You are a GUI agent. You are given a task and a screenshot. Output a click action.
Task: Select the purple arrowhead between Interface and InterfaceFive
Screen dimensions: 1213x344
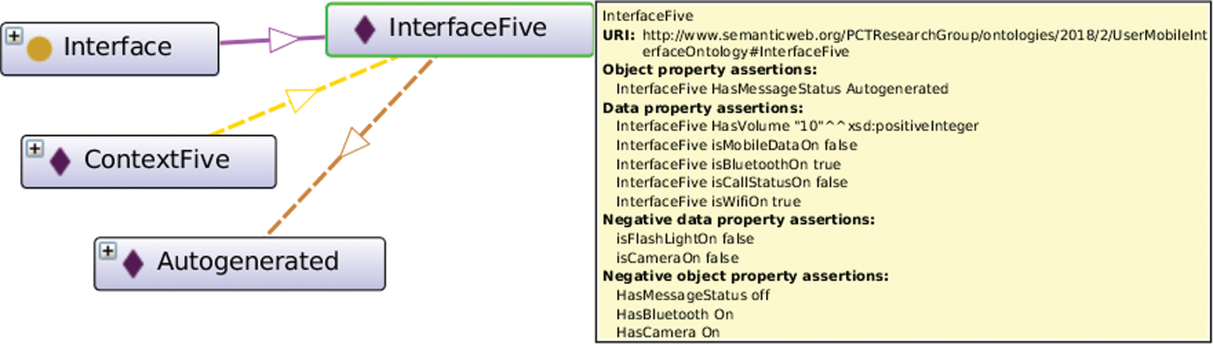[283, 39]
